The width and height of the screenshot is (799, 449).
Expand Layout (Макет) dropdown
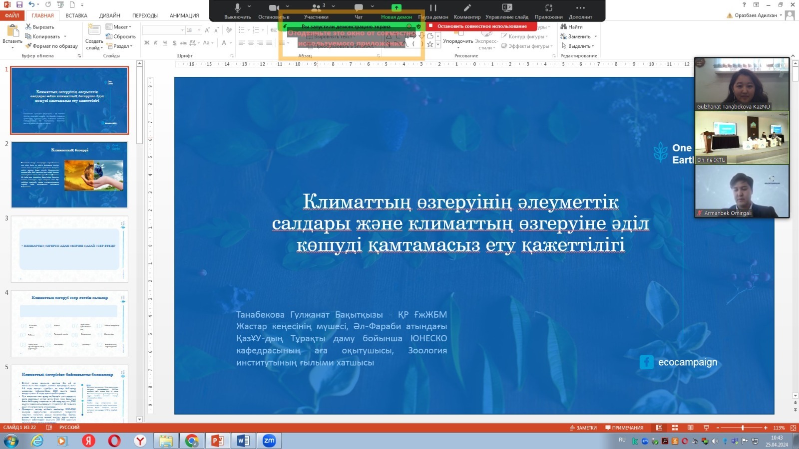[119, 27]
